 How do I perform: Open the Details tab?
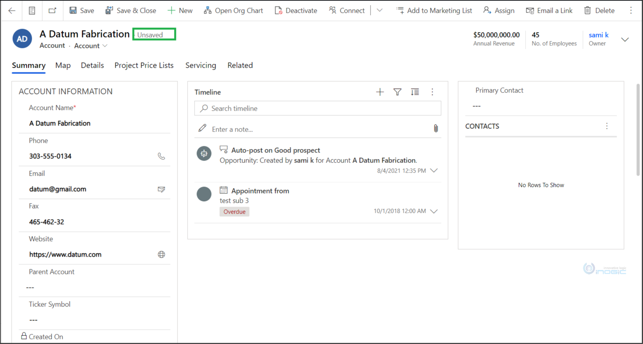[x=92, y=65]
